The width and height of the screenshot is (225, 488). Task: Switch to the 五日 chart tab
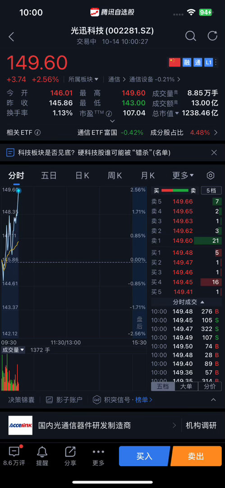click(49, 175)
